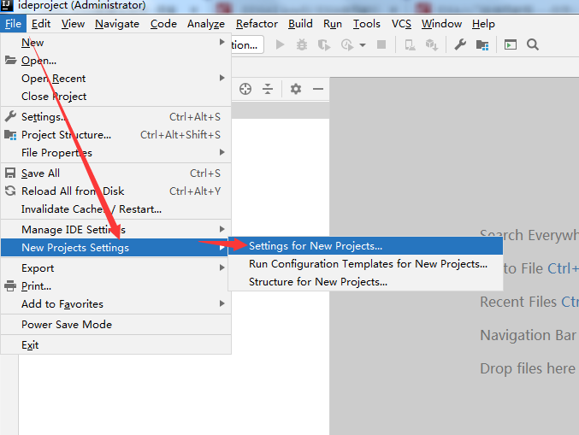This screenshot has width=579, height=435.
Task: Open the View menu
Action: (73, 24)
